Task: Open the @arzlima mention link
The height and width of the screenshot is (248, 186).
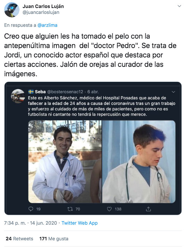Action: pos(47,25)
